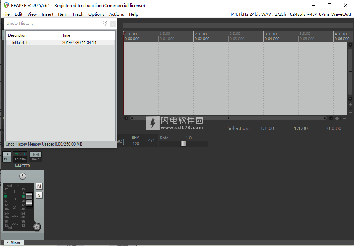Open the Edit menu
Image resolution: width=354 pixels, height=246 pixels.
[x=19, y=14]
